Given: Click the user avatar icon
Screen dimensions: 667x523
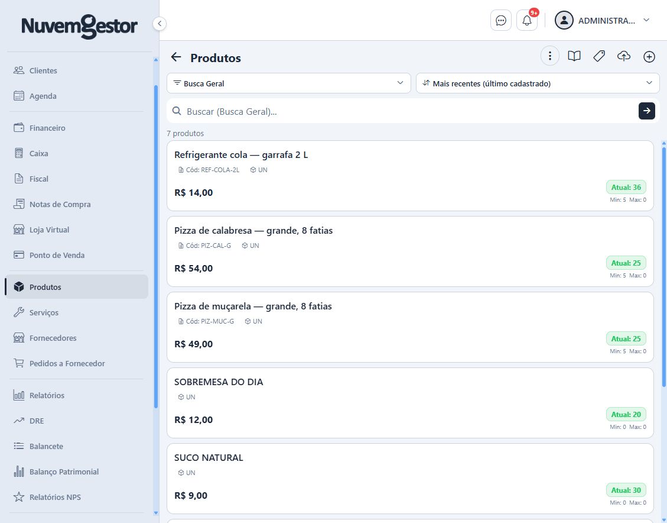Looking at the screenshot, I should [564, 20].
